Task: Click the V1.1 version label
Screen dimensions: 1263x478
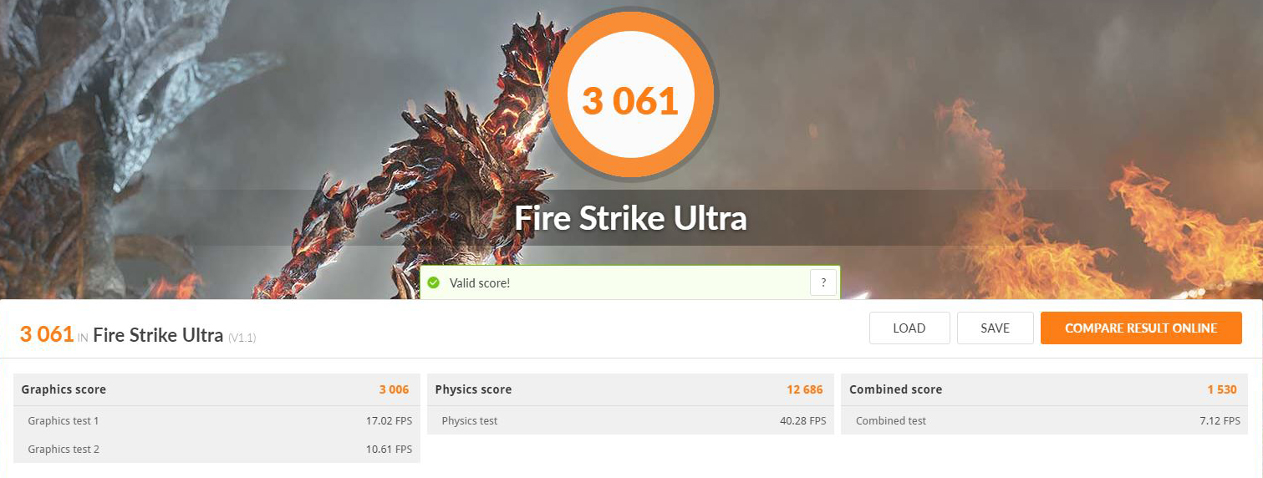Action: click(x=242, y=338)
